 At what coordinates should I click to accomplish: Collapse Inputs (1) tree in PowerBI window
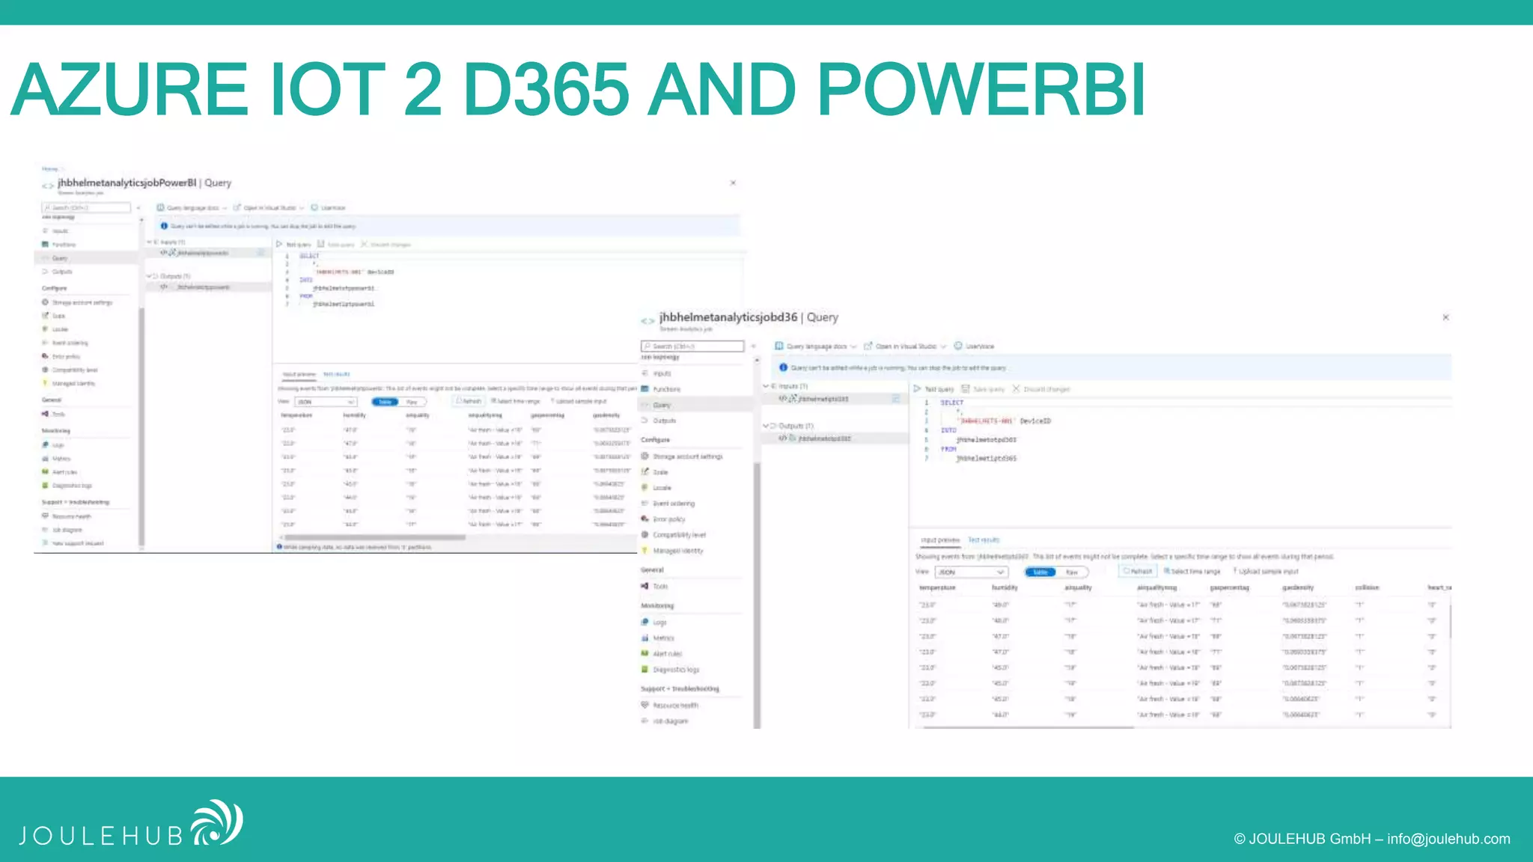click(x=149, y=242)
